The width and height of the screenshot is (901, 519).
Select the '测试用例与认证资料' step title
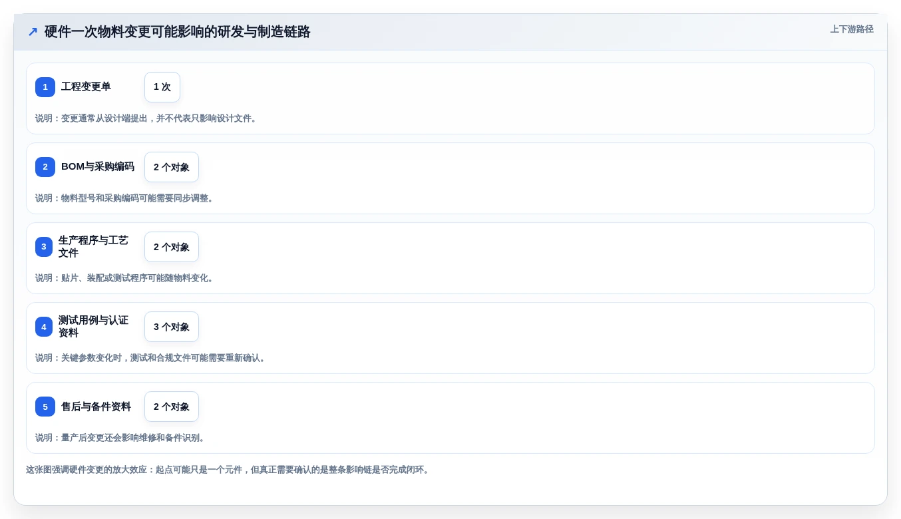[x=93, y=327]
